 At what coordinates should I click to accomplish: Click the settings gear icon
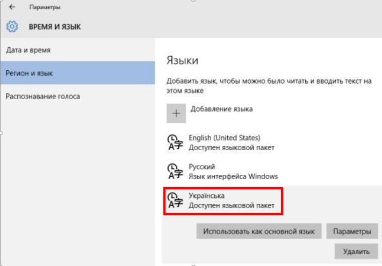tap(12, 26)
